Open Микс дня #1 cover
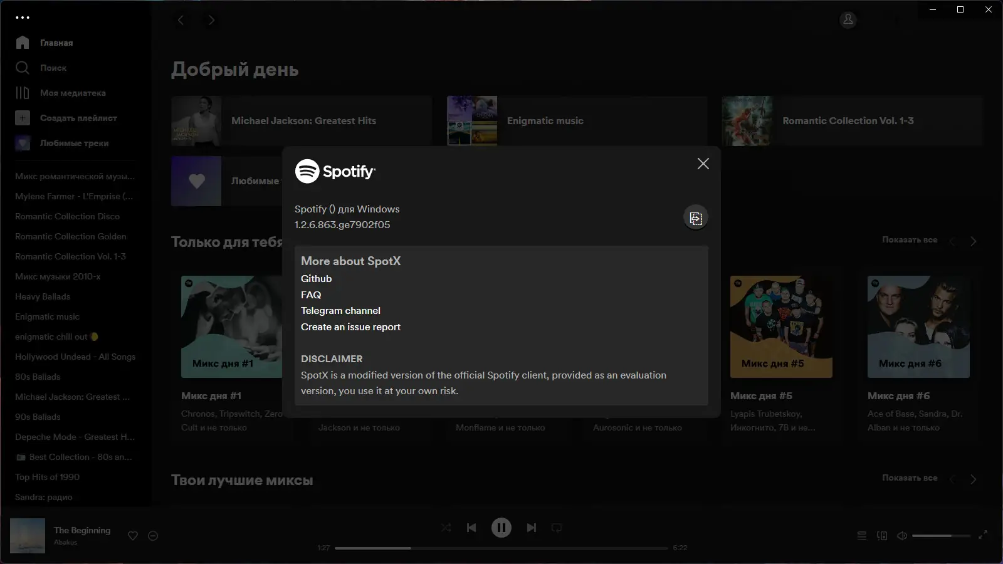Image resolution: width=1003 pixels, height=564 pixels. click(231, 326)
